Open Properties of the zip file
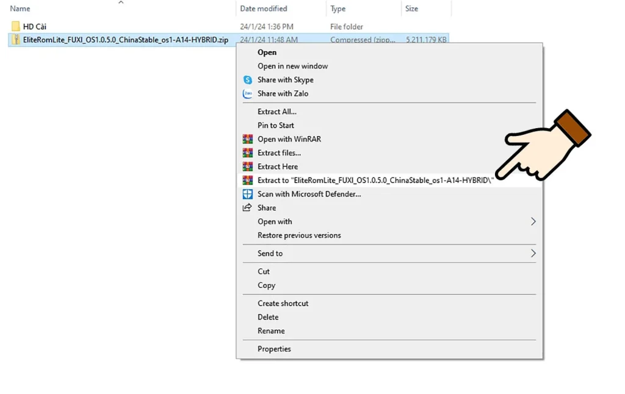This screenshot has width=625, height=394. 274,349
